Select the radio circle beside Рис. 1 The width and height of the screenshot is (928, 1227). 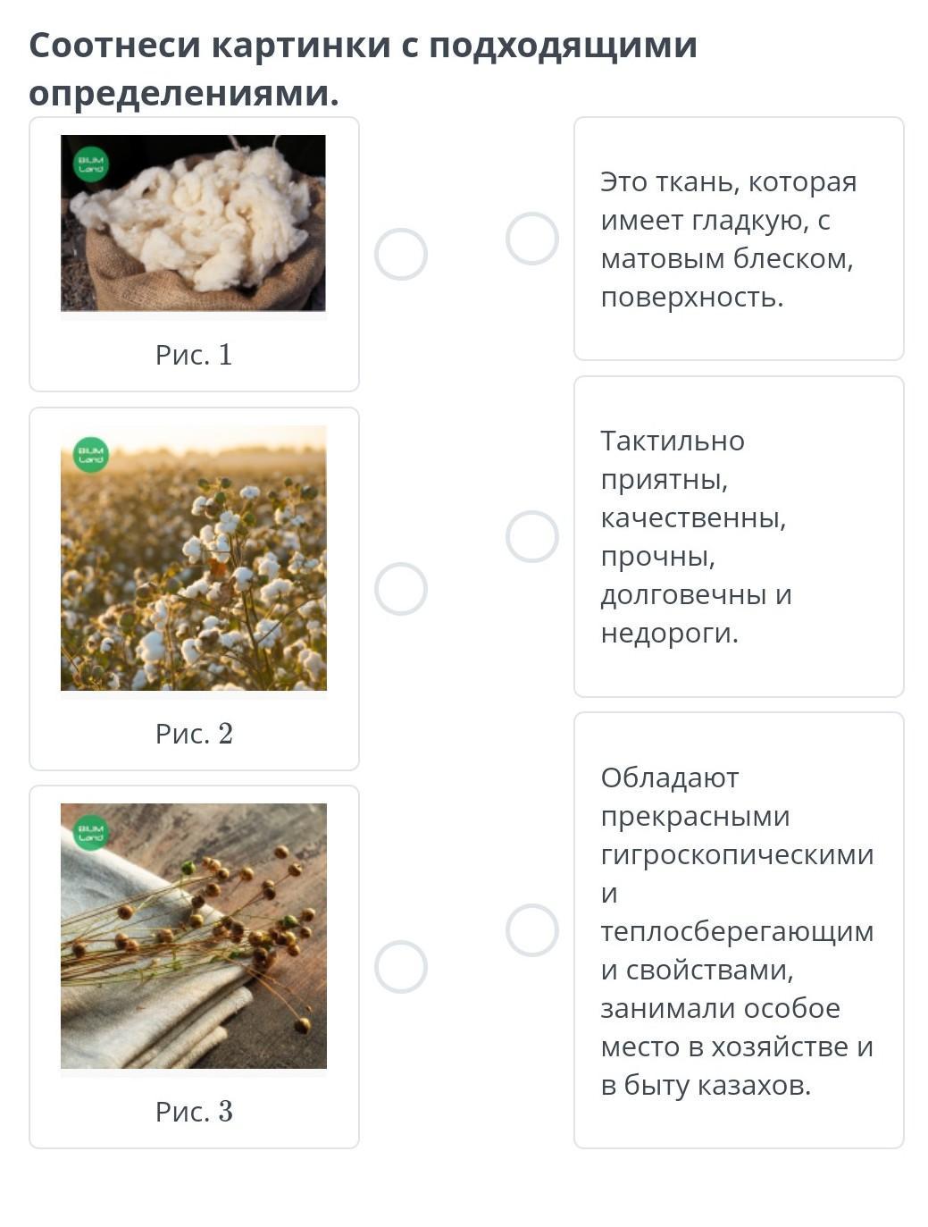coord(401,254)
